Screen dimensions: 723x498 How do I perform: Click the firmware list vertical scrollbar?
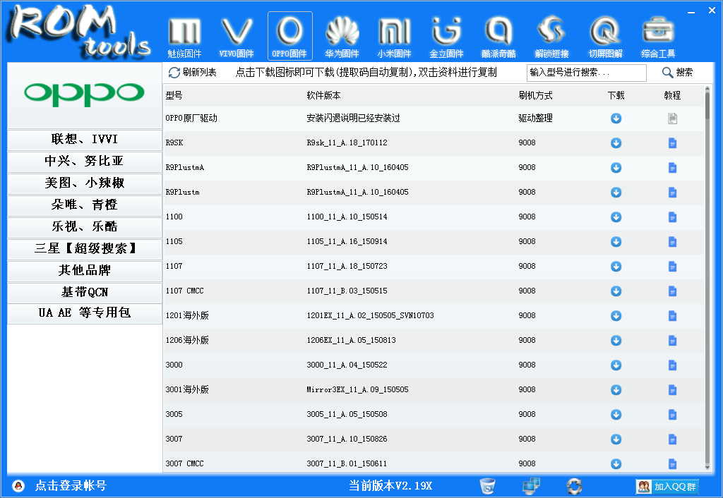coord(707,278)
